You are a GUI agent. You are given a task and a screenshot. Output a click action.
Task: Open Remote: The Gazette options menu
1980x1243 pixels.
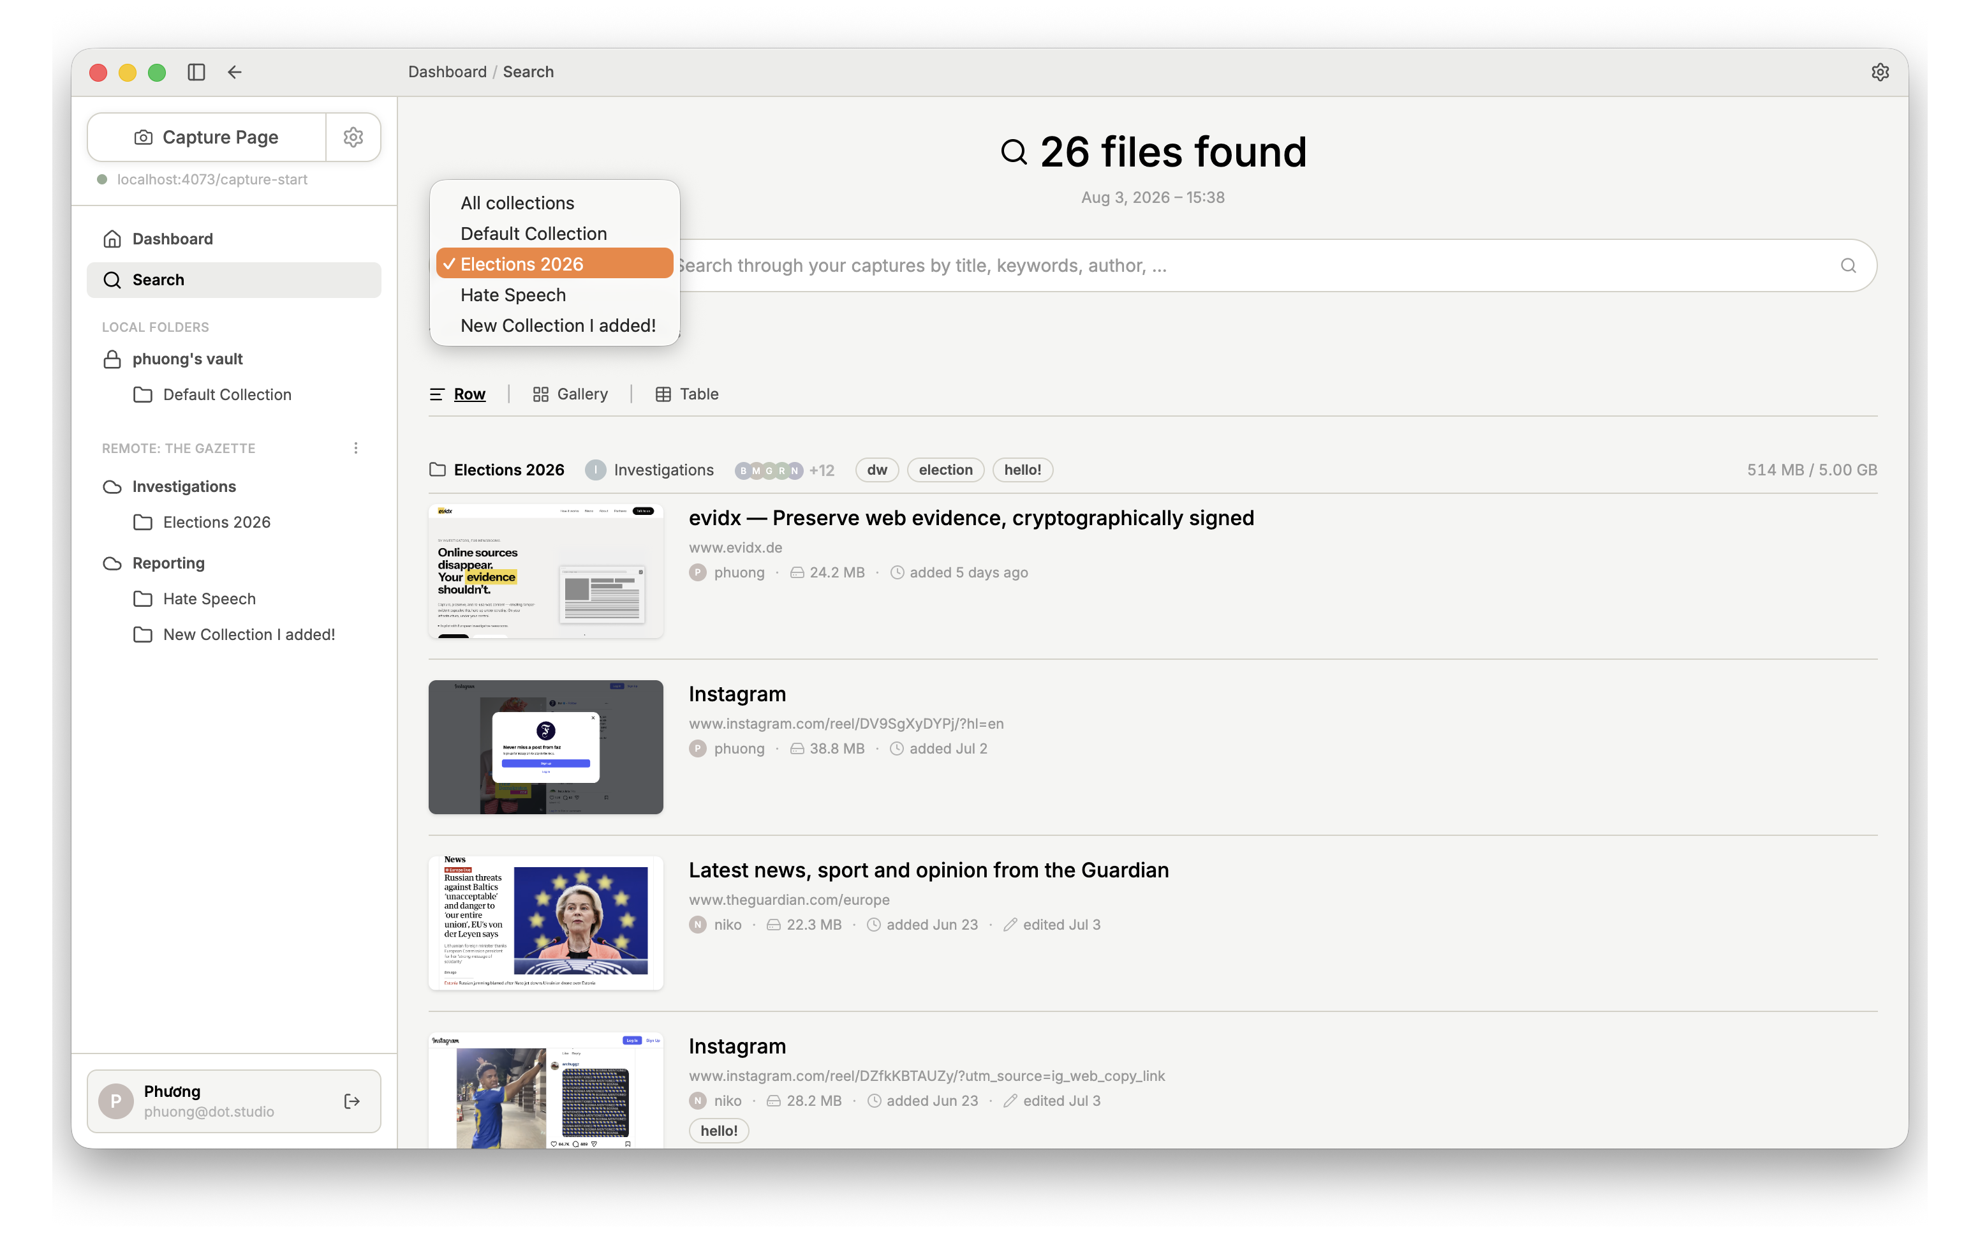coord(356,448)
